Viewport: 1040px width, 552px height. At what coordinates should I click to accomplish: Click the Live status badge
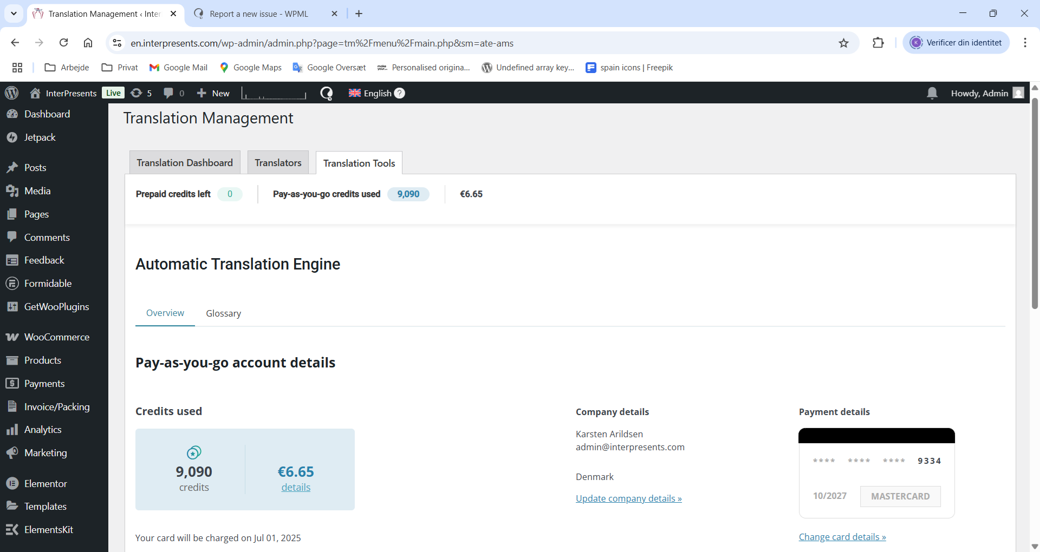click(113, 93)
